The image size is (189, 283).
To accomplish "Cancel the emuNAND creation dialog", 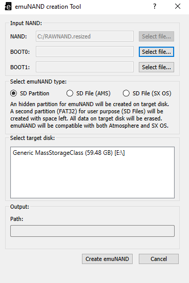I will (x=159, y=259).
